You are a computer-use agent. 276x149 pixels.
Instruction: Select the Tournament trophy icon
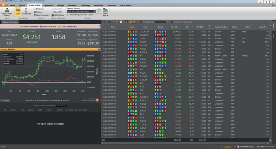(26, 12)
